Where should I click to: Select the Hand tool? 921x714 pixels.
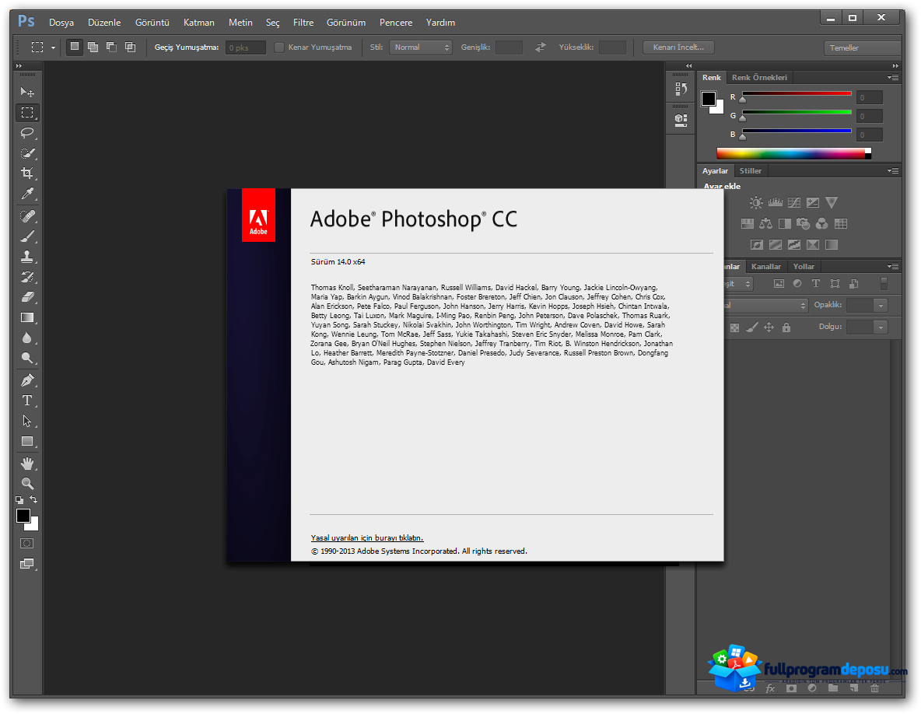[x=27, y=464]
